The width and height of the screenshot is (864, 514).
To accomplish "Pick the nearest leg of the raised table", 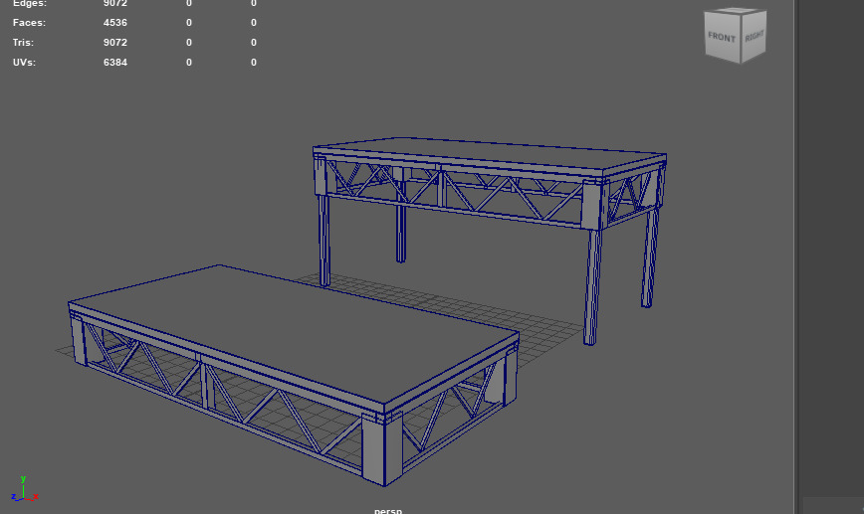I will 590,286.
